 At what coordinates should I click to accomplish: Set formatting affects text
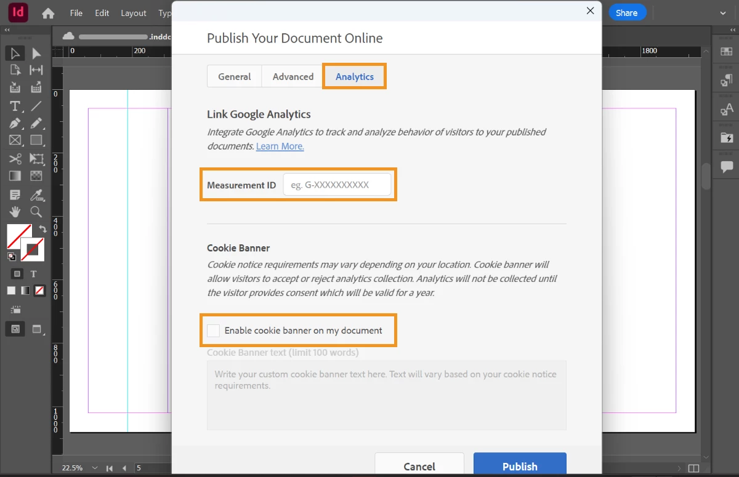(x=33, y=274)
